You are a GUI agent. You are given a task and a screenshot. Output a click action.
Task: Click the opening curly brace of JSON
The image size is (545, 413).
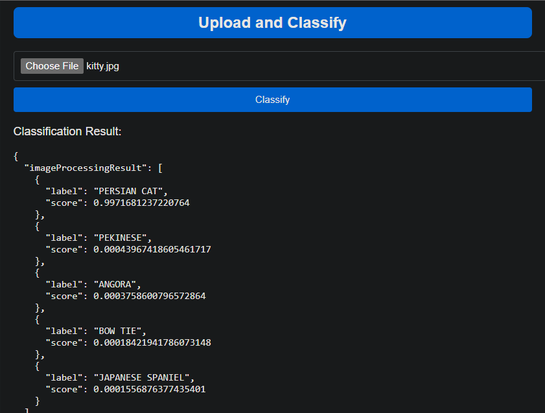pyautogui.click(x=16, y=157)
